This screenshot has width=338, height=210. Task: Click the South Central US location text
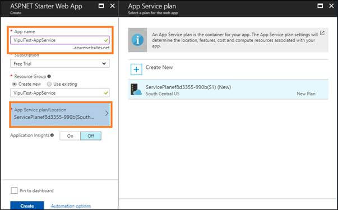[x=163, y=94]
